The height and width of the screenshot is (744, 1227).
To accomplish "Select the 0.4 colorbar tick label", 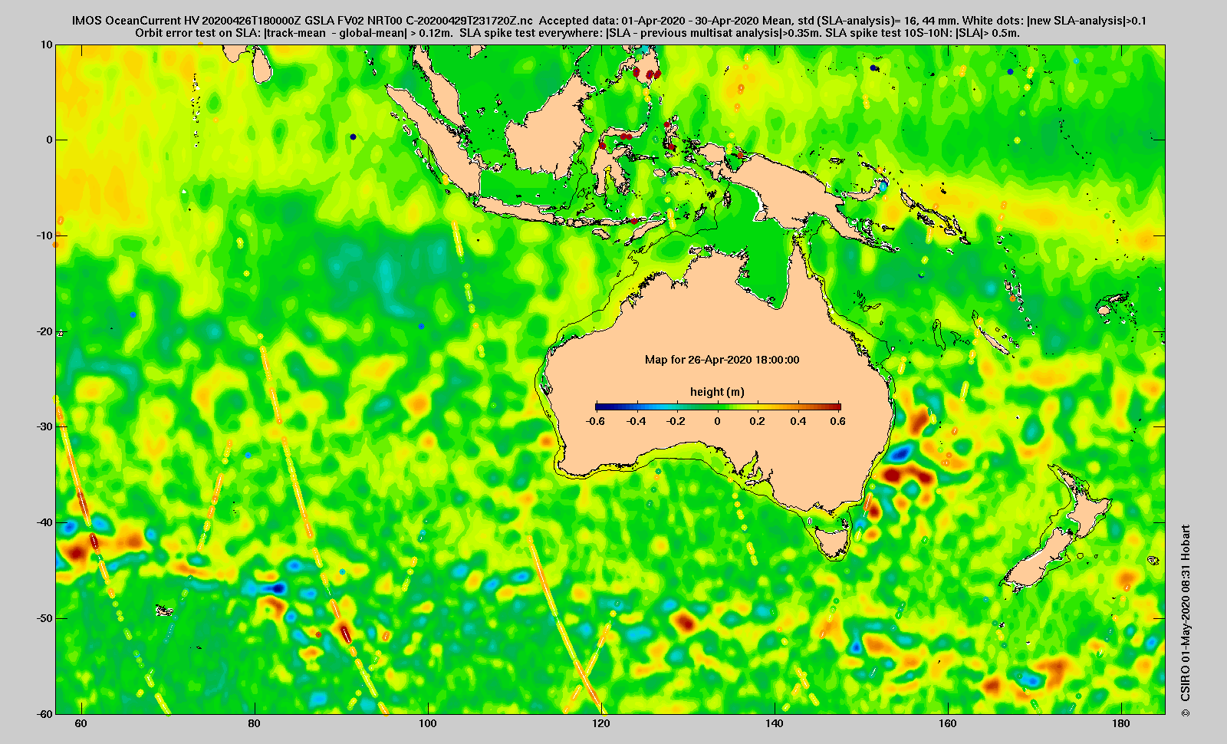I will click(x=798, y=421).
